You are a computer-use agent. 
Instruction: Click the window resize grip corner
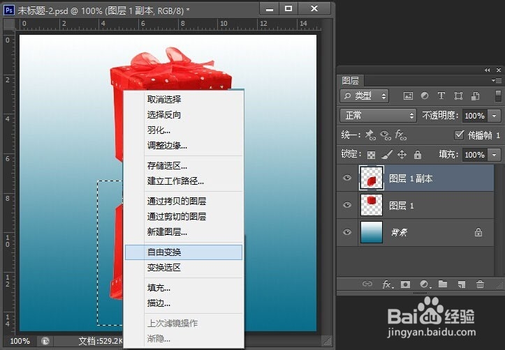pyautogui.click(x=327, y=341)
